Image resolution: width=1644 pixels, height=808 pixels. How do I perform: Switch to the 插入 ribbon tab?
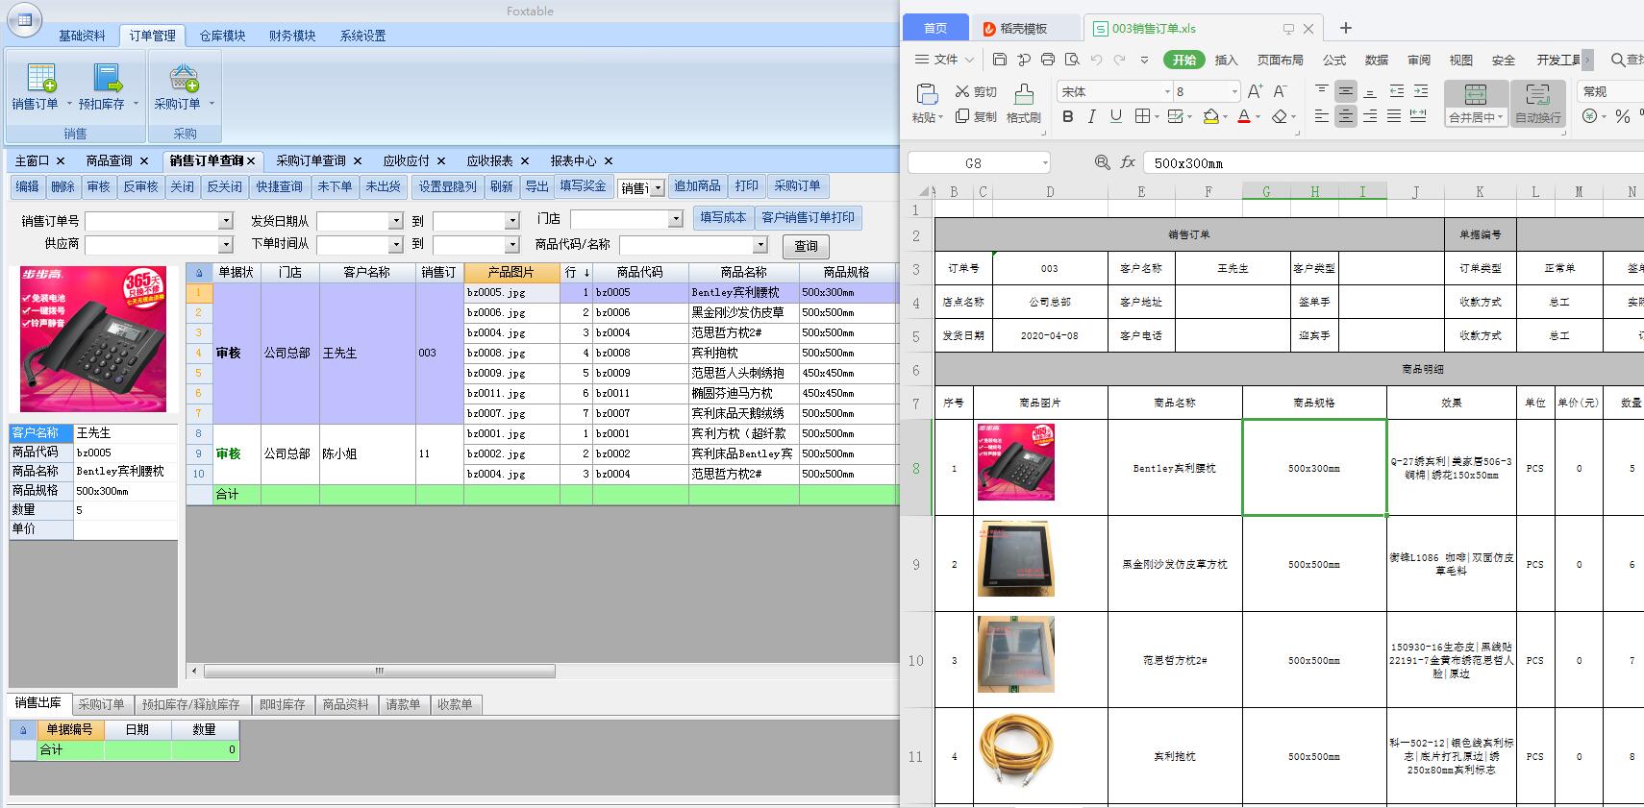[1226, 60]
